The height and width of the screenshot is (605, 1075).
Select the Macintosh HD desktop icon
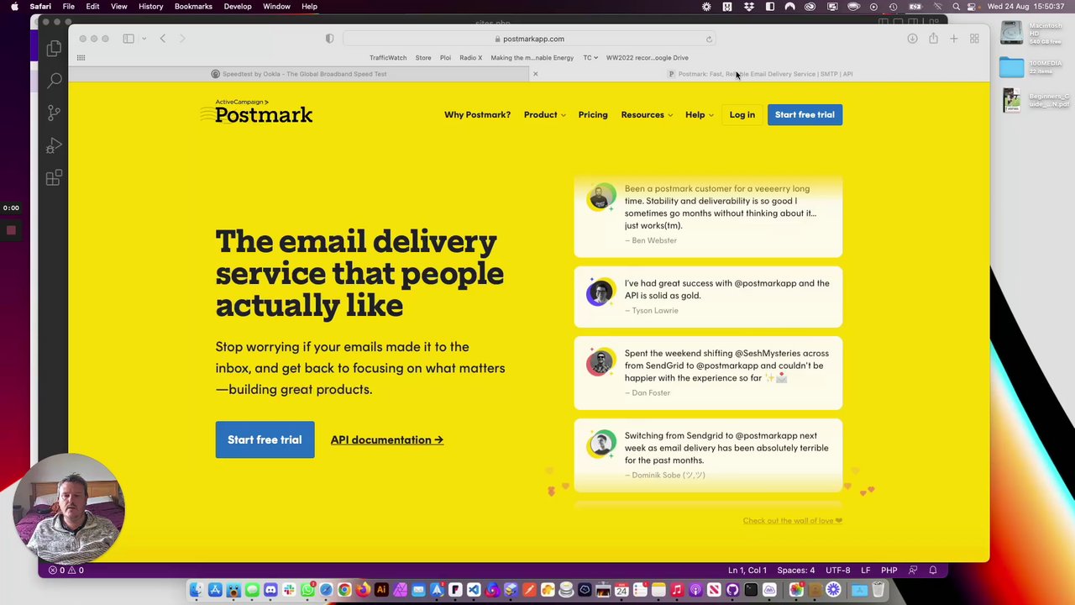pyautogui.click(x=1012, y=33)
